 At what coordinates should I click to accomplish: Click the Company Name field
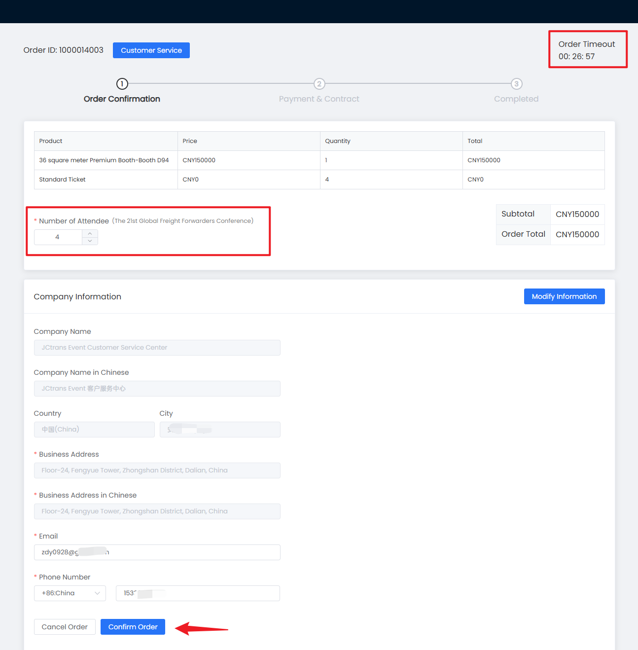(157, 348)
